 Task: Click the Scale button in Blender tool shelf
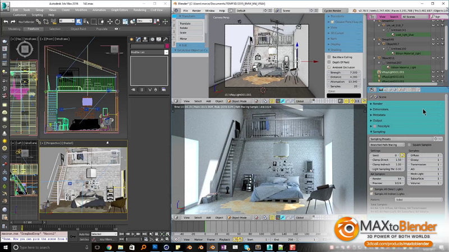(191, 32)
